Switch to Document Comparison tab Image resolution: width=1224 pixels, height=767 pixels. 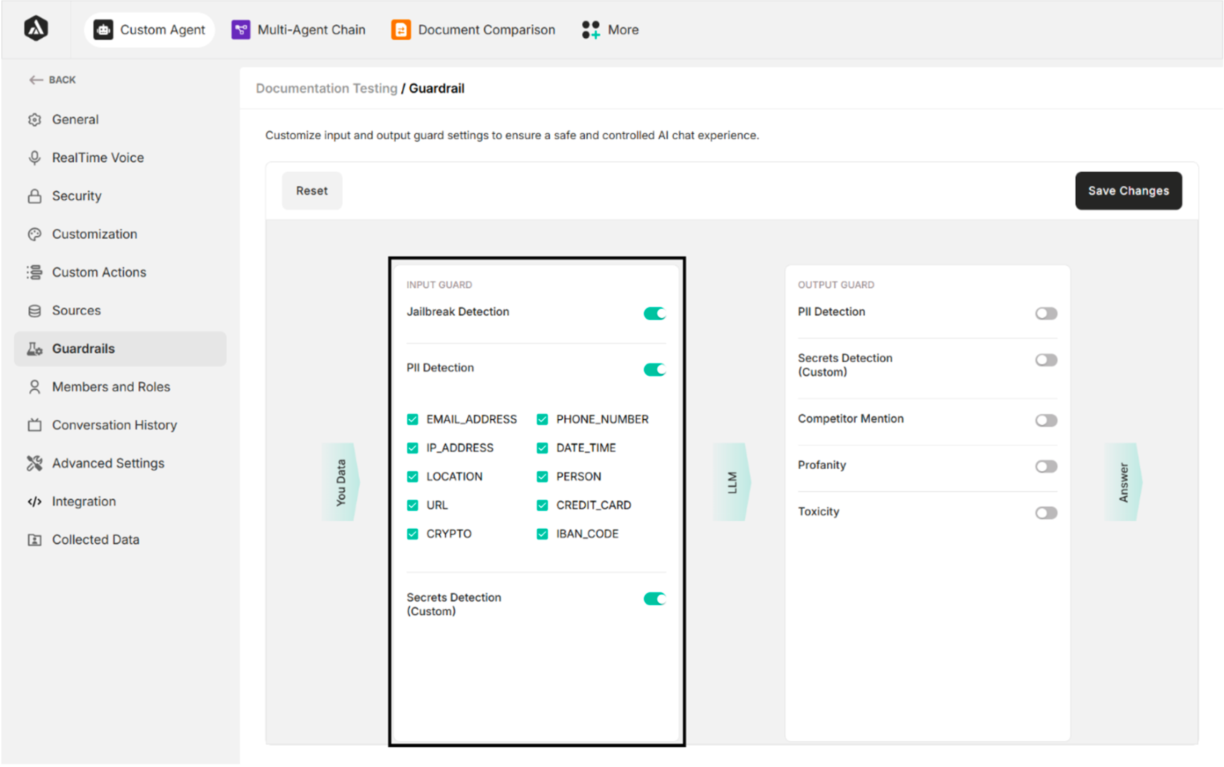(x=473, y=29)
